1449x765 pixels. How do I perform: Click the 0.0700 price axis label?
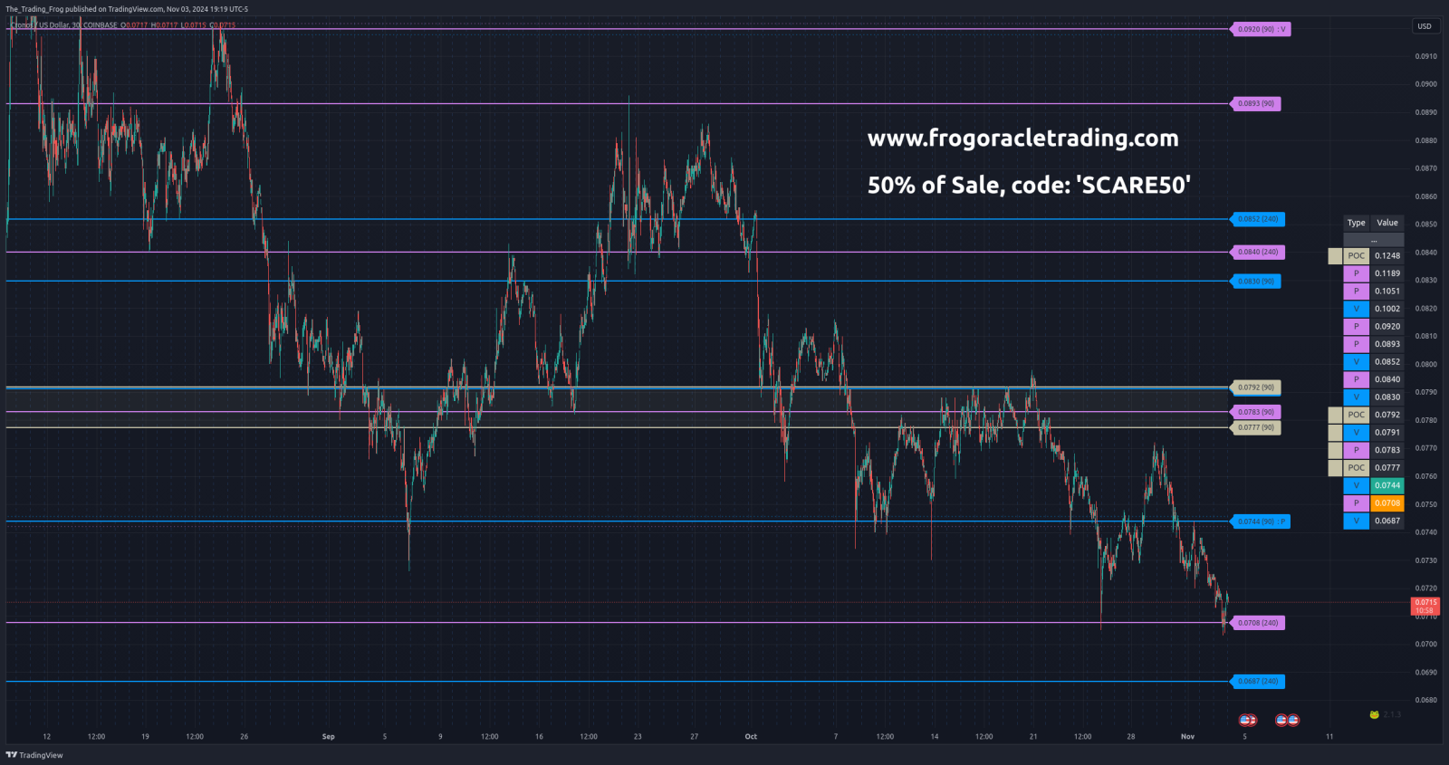1425,645
